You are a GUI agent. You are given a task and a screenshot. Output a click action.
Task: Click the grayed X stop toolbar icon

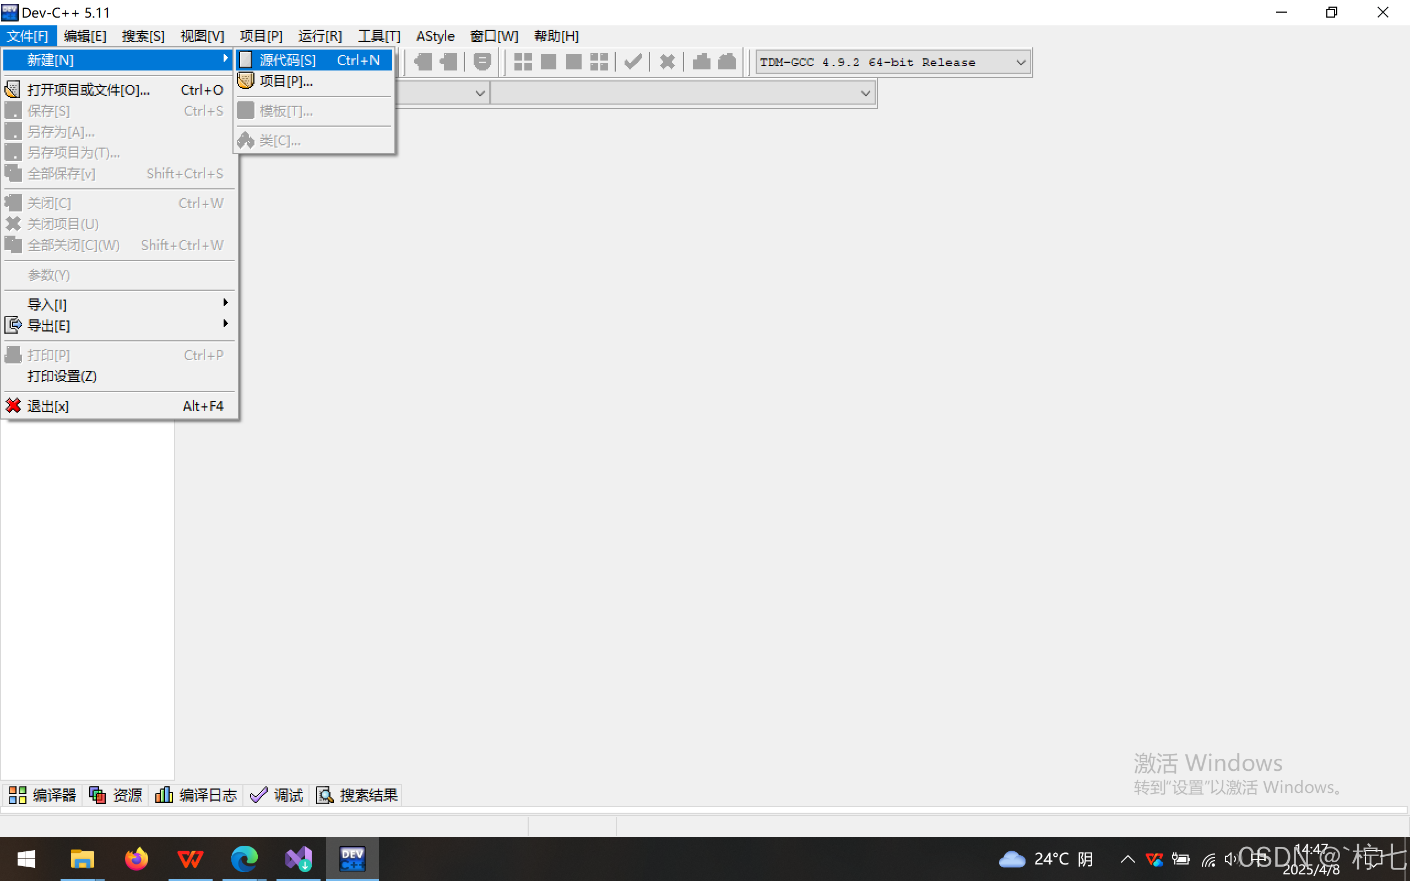coord(667,62)
